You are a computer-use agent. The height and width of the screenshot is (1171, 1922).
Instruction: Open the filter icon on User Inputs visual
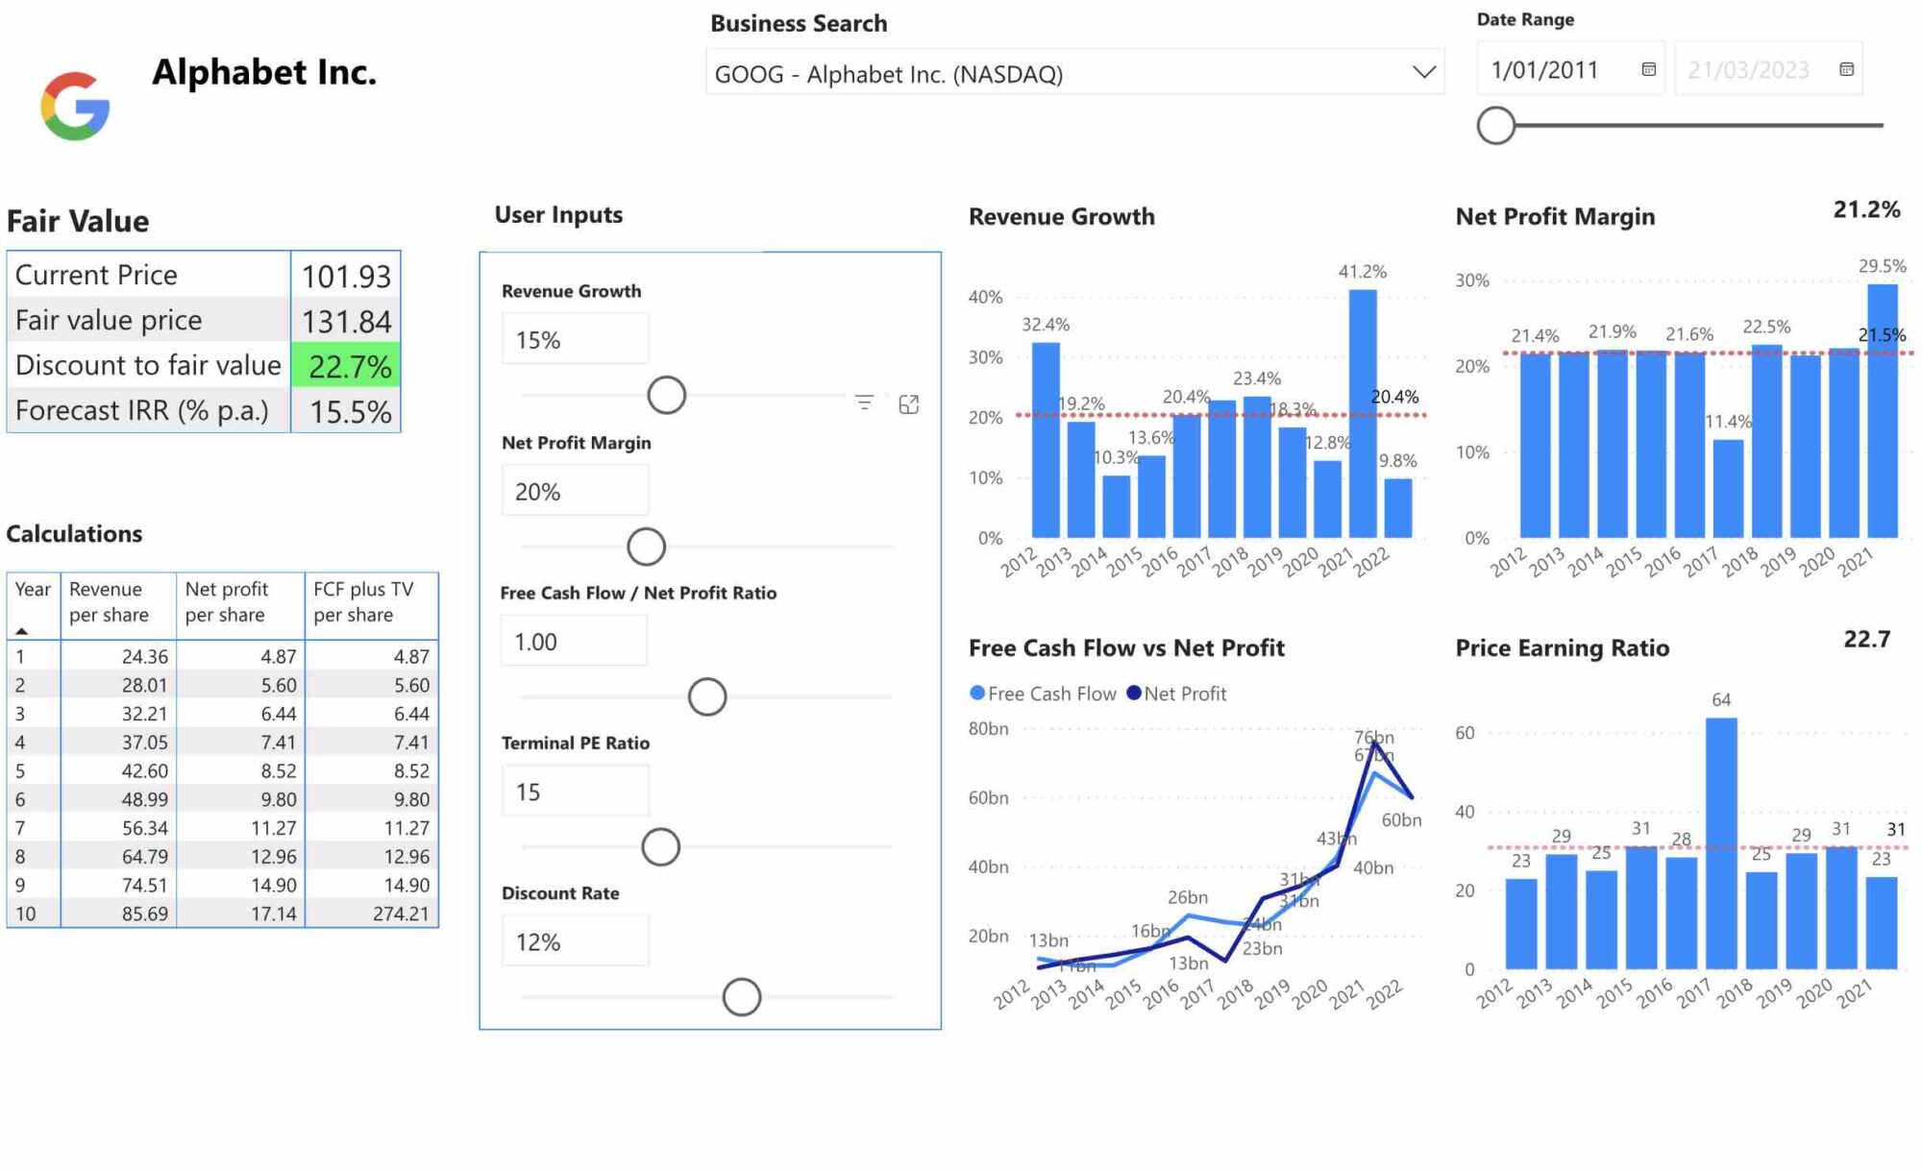tap(864, 403)
